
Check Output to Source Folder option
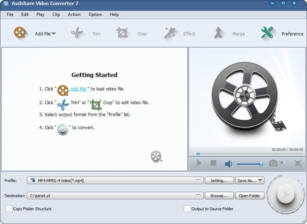[187, 209]
